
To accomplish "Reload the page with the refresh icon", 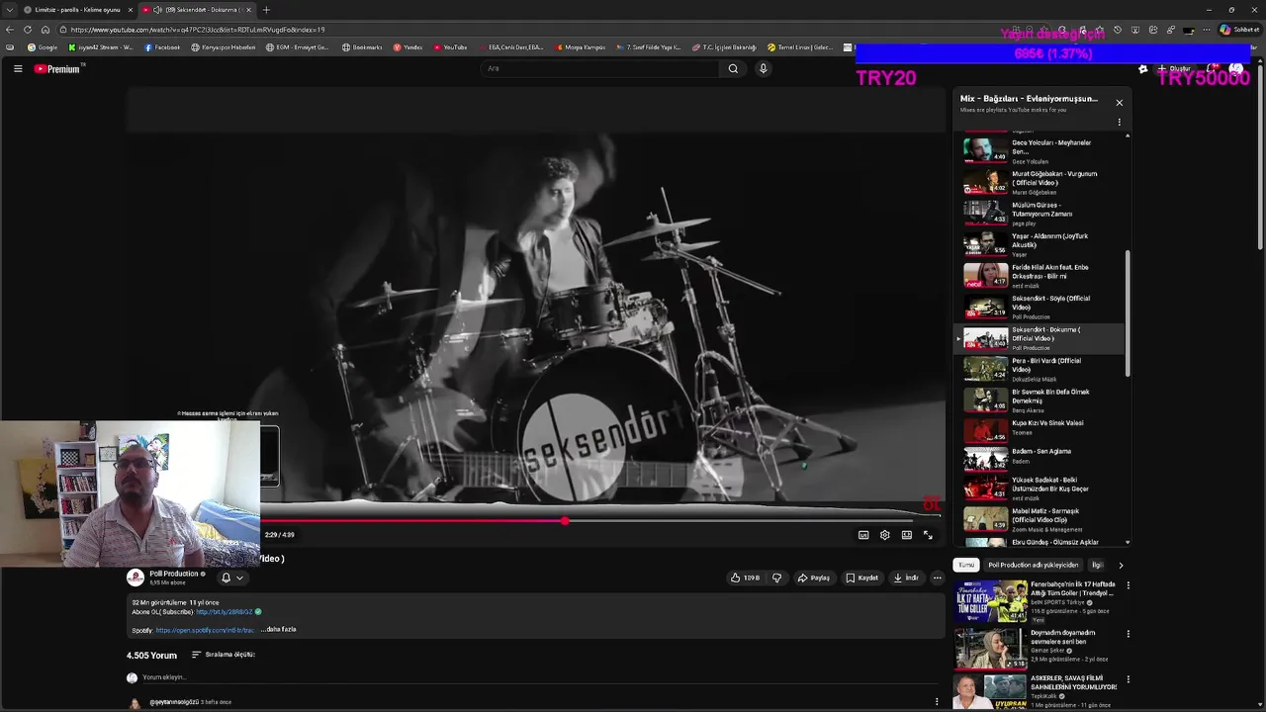I will [28, 30].
